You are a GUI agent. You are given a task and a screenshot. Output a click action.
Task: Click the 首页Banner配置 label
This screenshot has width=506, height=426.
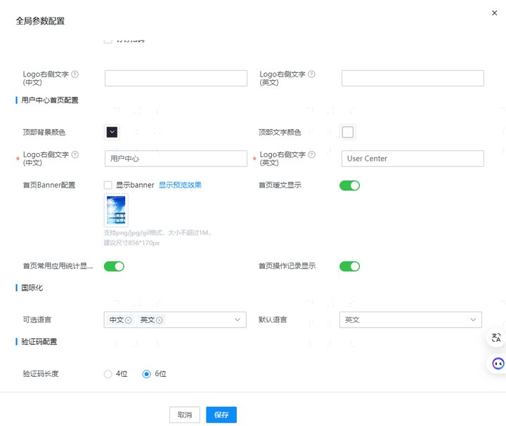49,185
